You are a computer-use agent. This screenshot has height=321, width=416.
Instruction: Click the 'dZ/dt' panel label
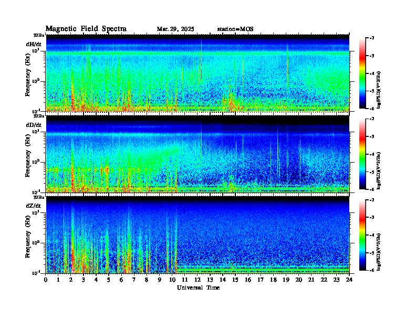(x=34, y=206)
